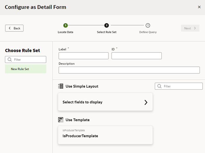The width and height of the screenshot is (205, 153).
Task: Click the Choose Rule Set heading
Action: (x=23, y=51)
